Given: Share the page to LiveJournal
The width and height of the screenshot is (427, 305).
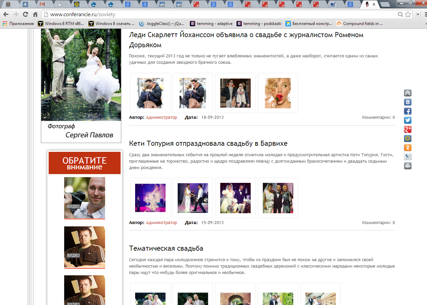Looking at the screenshot, I should [408, 157].
